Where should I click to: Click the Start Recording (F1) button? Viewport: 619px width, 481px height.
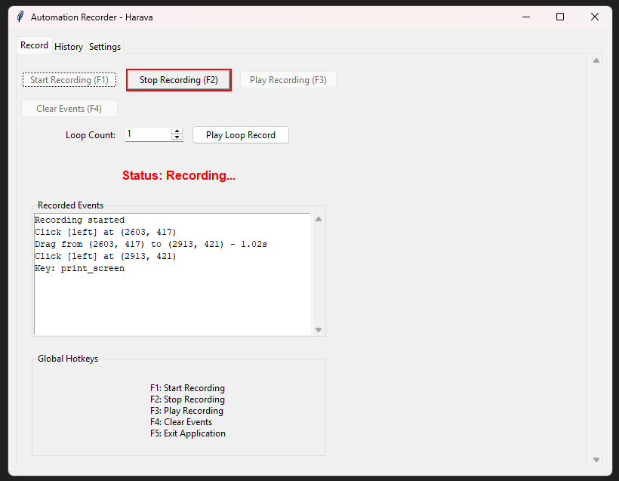(69, 79)
